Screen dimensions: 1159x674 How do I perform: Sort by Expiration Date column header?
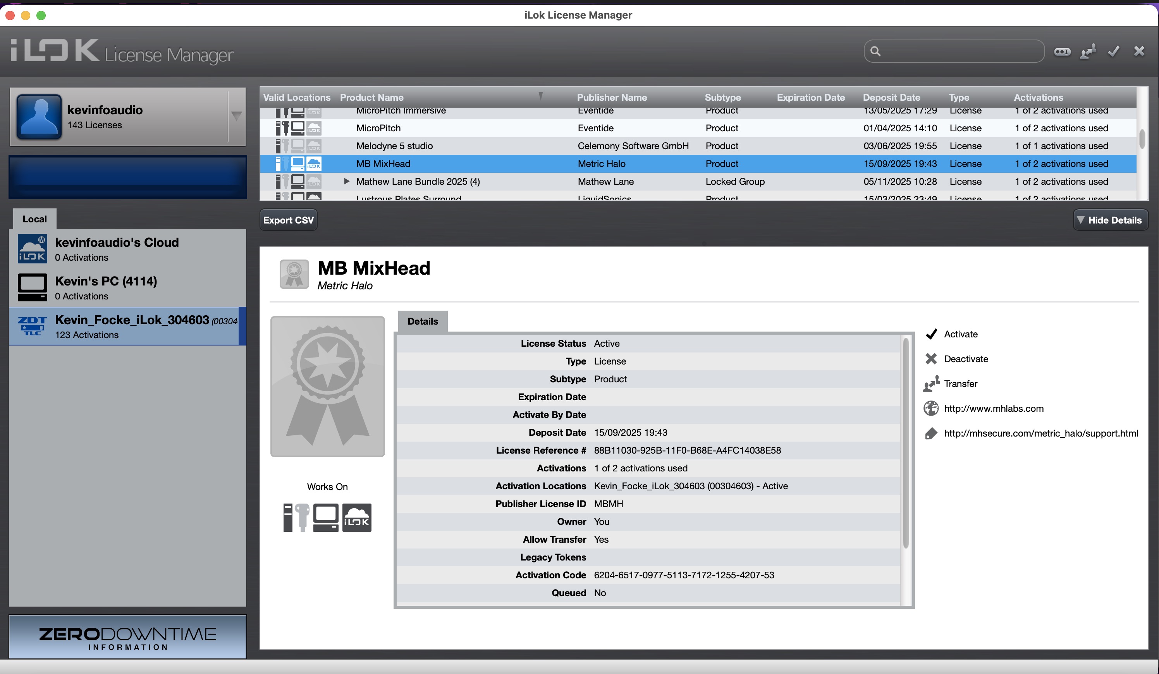(811, 98)
